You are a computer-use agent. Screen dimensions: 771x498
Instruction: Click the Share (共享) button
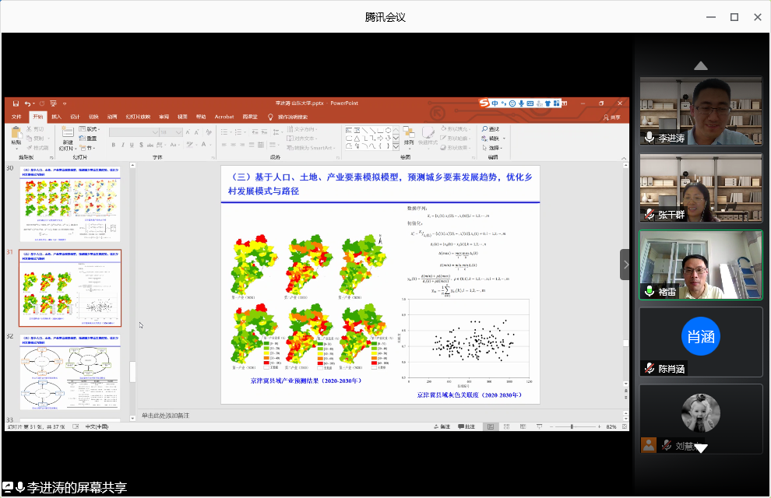pos(612,117)
